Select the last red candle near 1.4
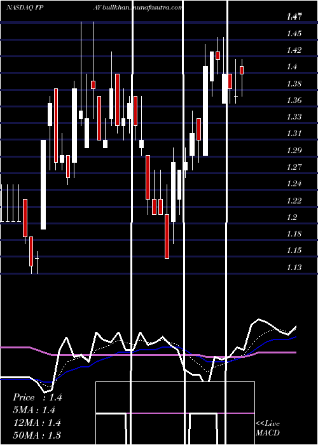The image size is (318, 445). pos(242,70)
